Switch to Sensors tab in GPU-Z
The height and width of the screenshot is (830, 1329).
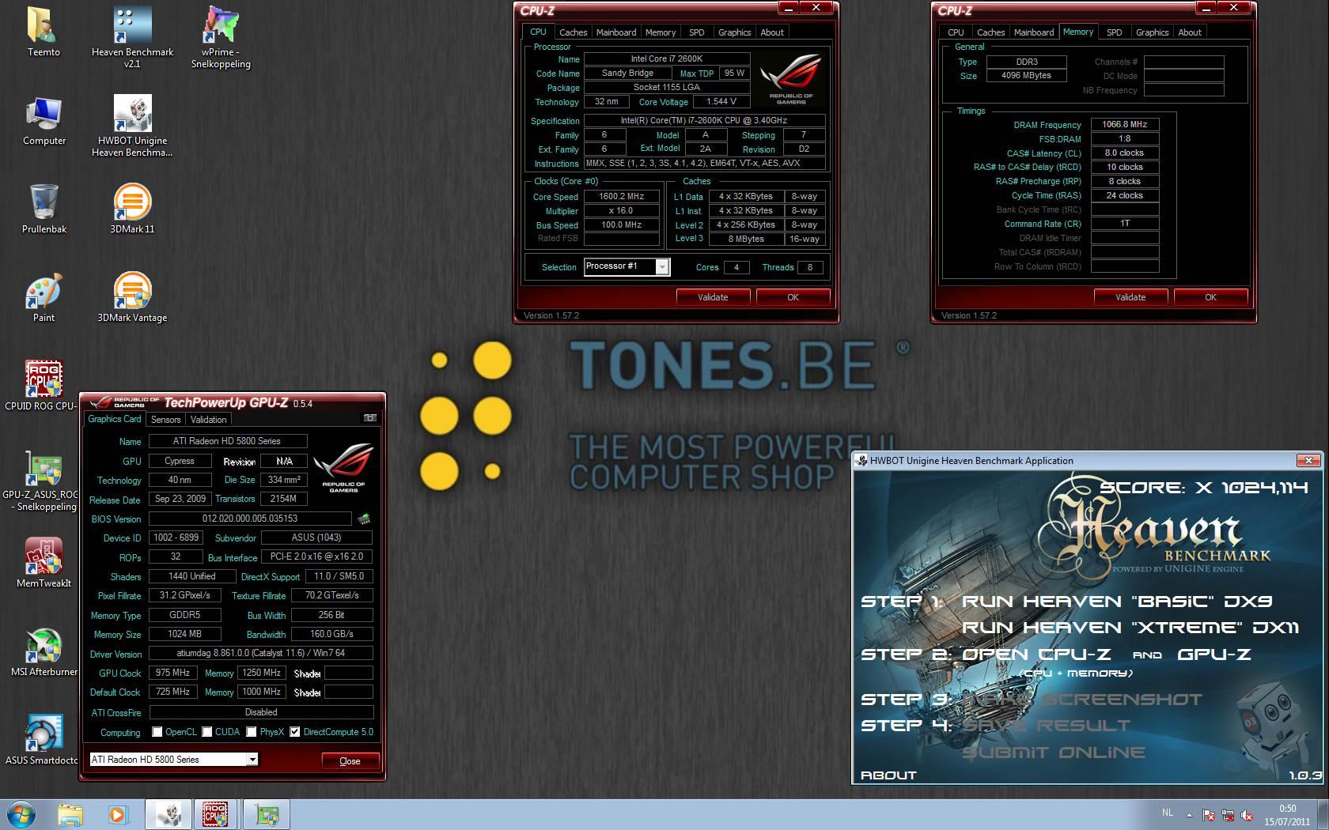tap(166, 420)
